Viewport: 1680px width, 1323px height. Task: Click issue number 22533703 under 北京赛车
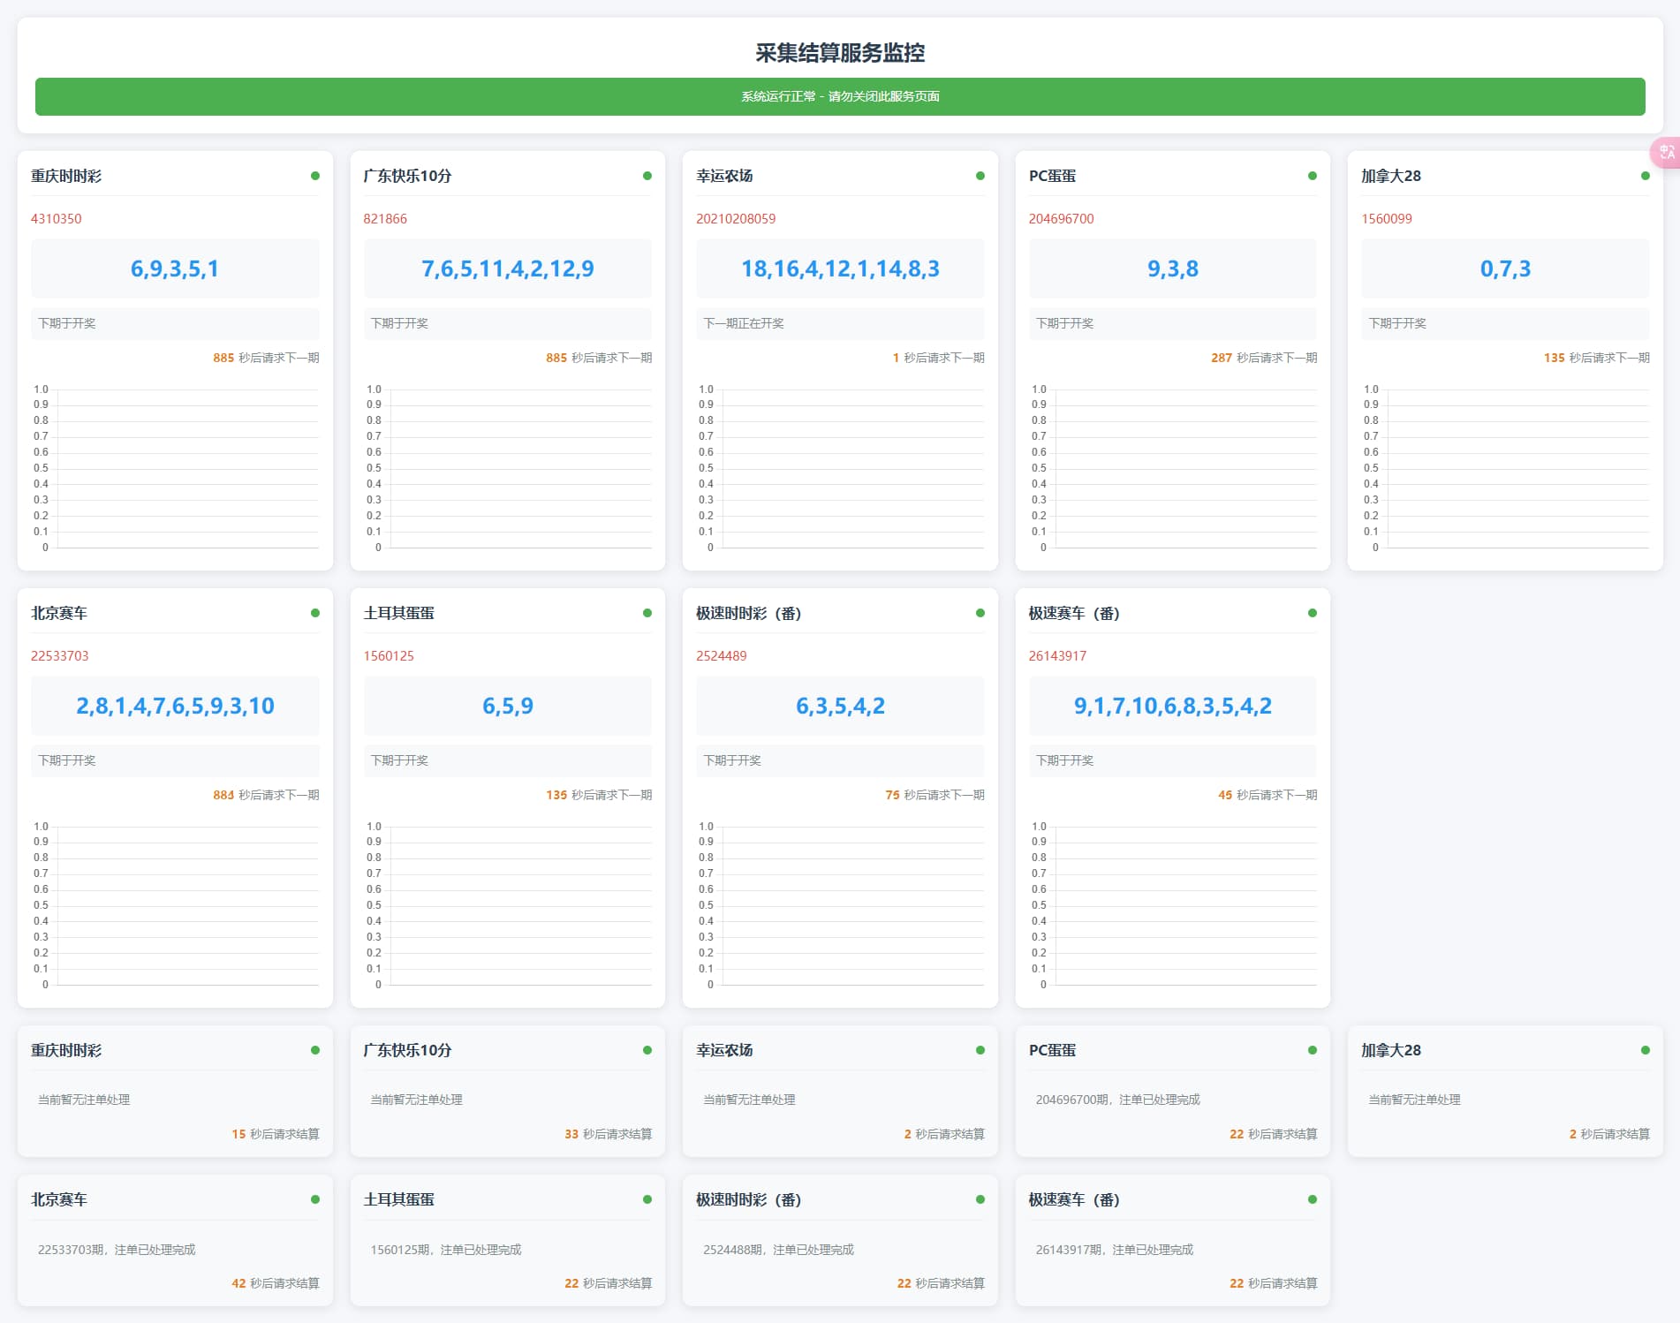point(59,656)
